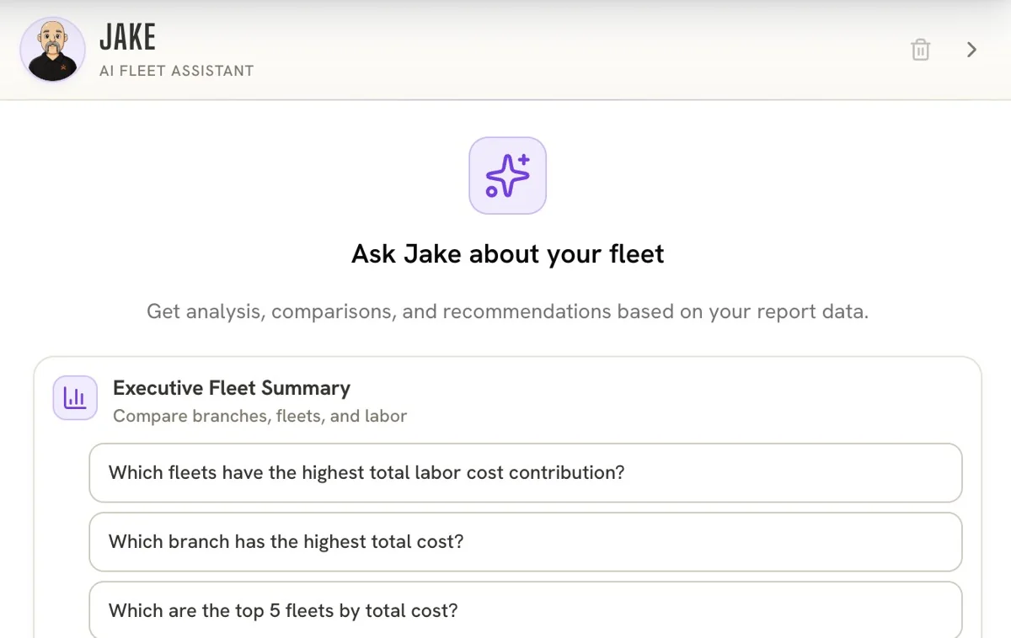The height and width of the screenshot is (638, 1011).
Task: Ask which fleets have highest labor cost contribution
Action: [x=526, y=473]
